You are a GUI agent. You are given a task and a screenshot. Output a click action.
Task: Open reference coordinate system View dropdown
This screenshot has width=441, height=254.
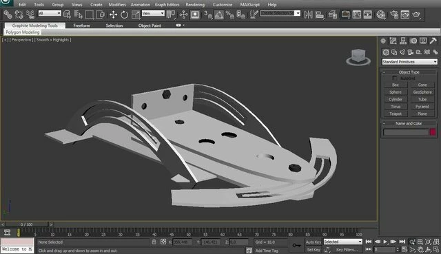(153, 13)
